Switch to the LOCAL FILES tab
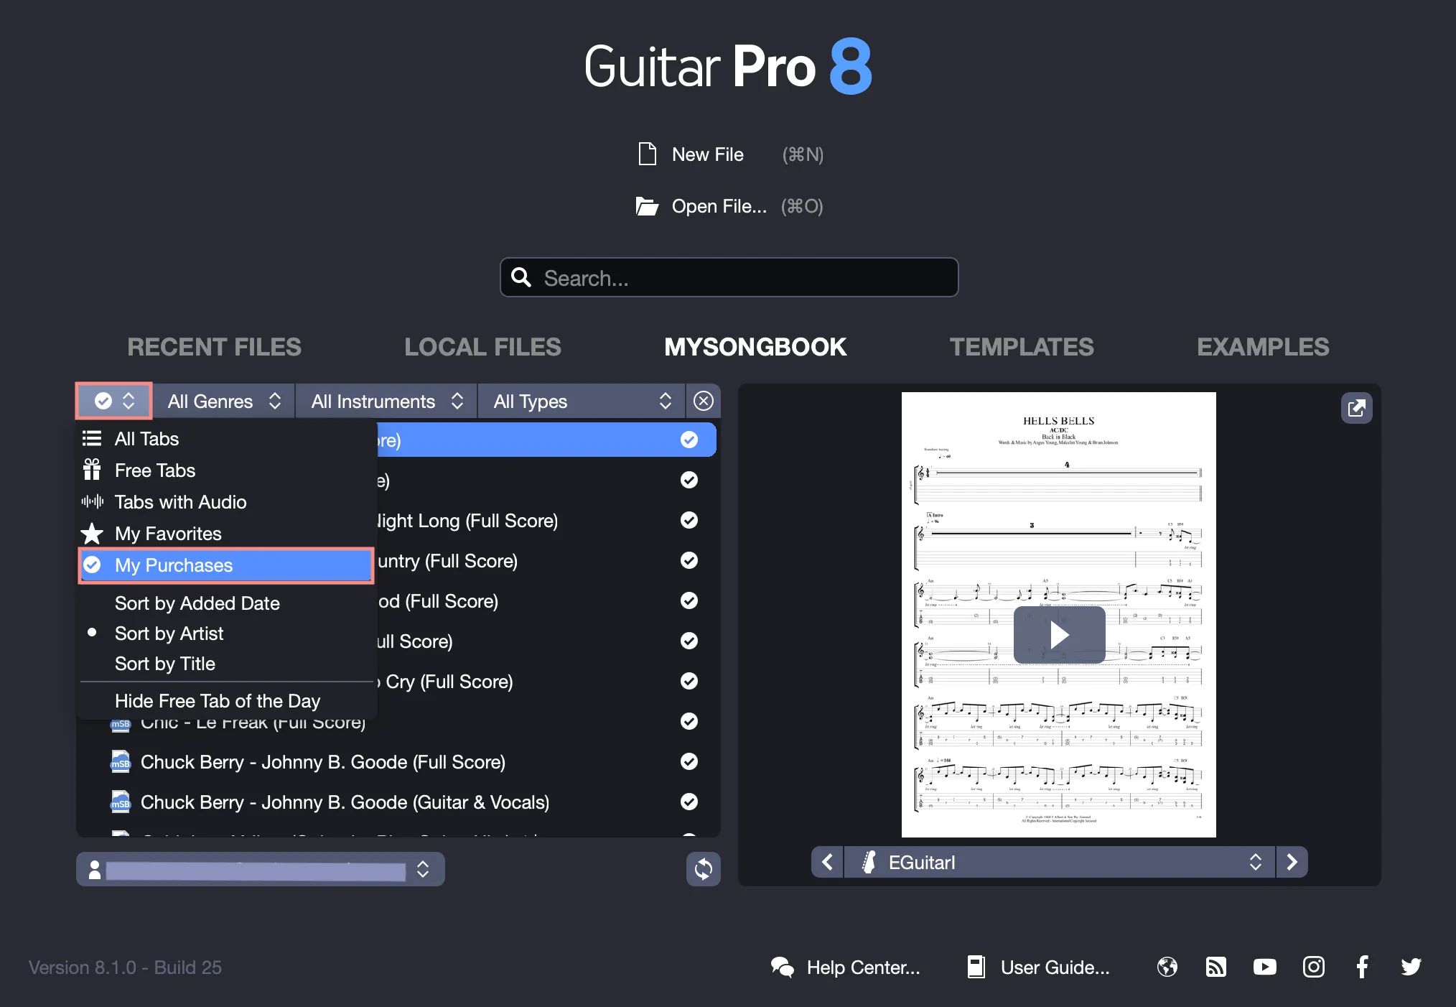The height and width of the screenshot is (1007, 1456). 482,347
